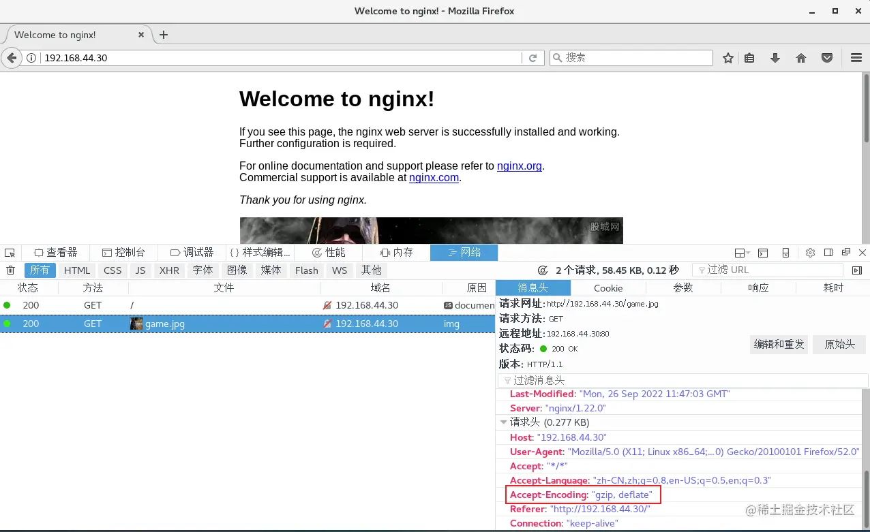Open the 消息头 headers details tab
The height and width of the screenshot is (532, 870).
(x=533, y=288)
